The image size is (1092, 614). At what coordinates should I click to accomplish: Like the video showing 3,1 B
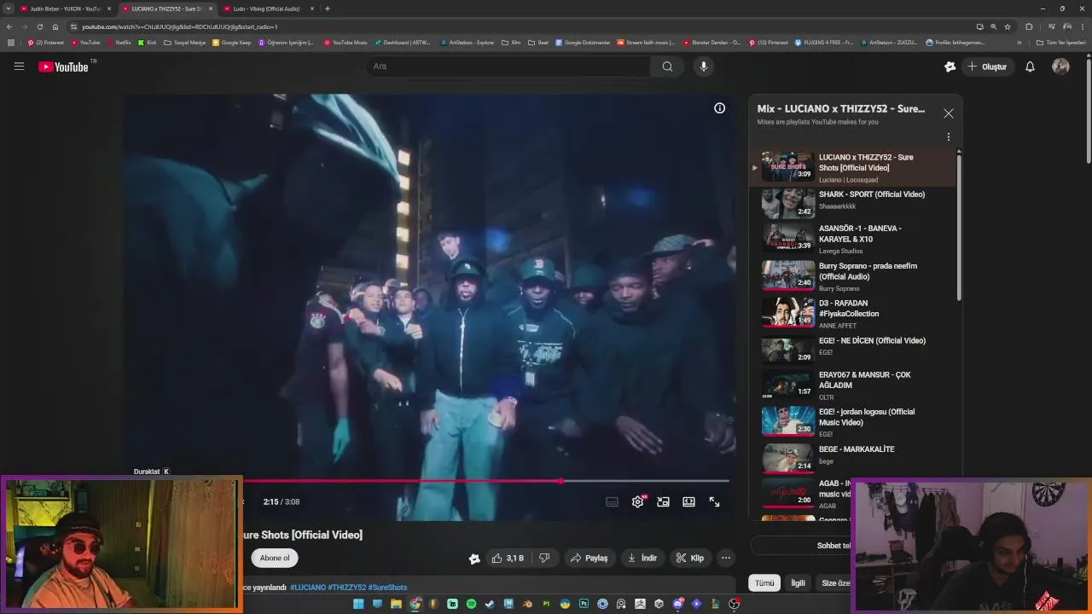[507, 558]
